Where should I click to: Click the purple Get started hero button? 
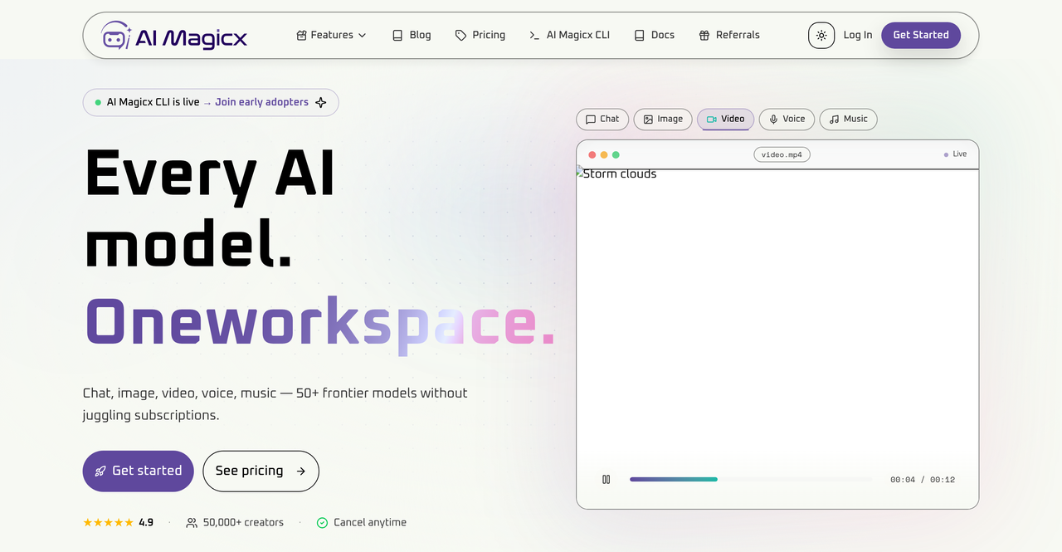tap(138, 471)
